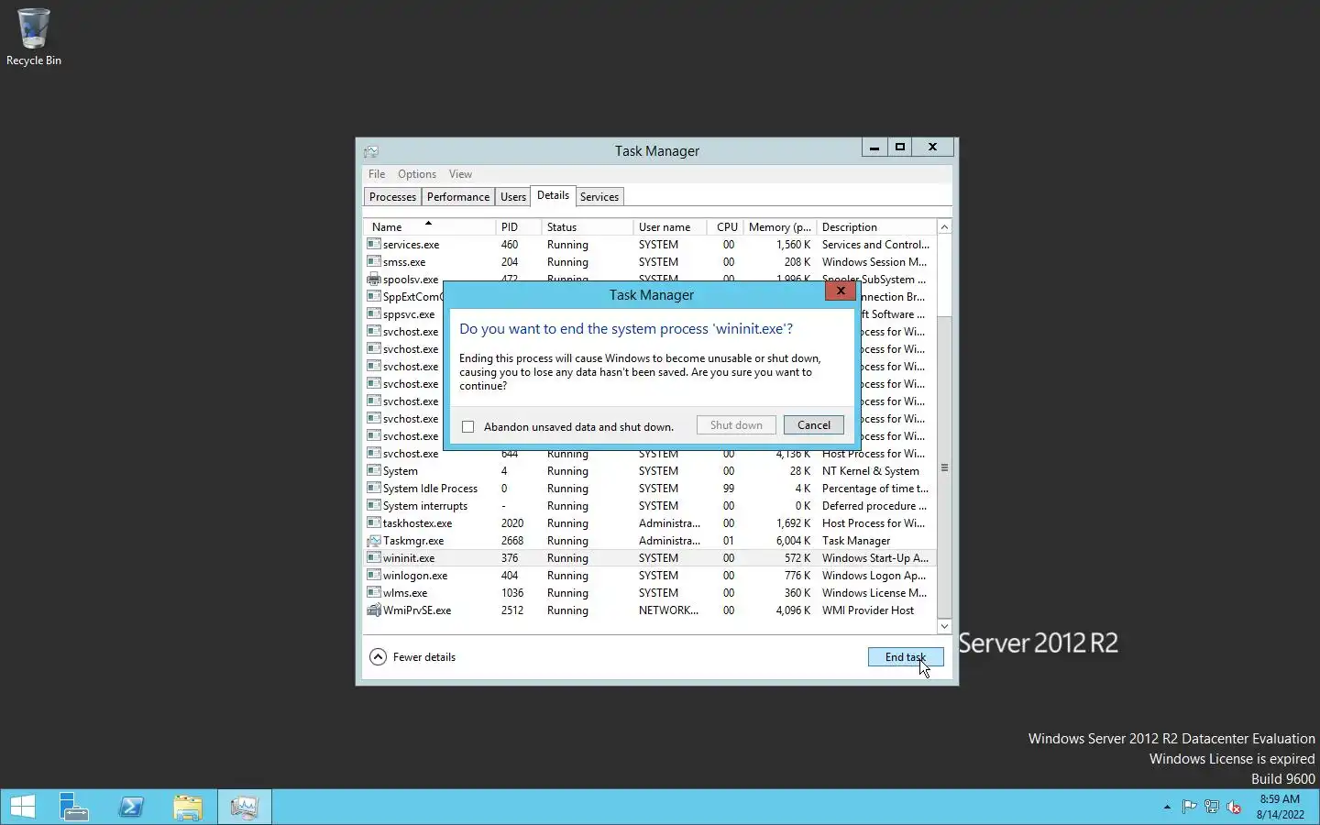This screenshot has height=825, width=1320.
Task: Sort by the CPU column header
Action: pos(725,227)
